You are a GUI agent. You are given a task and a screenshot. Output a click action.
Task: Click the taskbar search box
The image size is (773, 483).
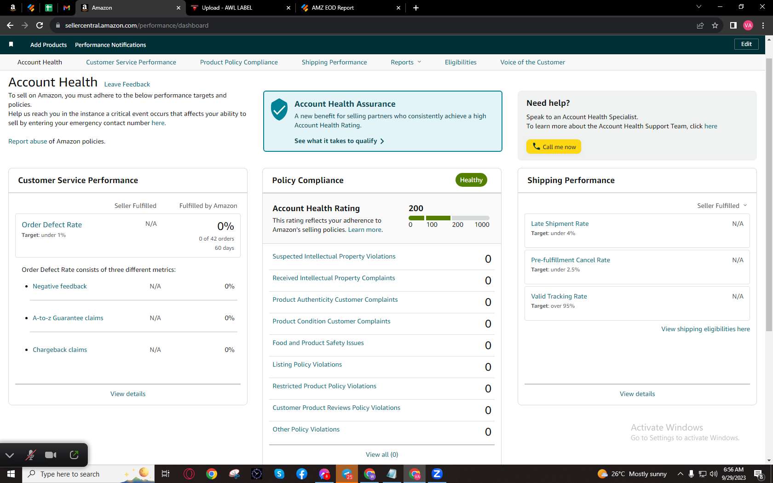88,474
